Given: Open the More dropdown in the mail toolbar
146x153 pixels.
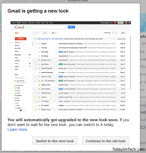Looking at the screenshot, I should [x=54, y=33].
